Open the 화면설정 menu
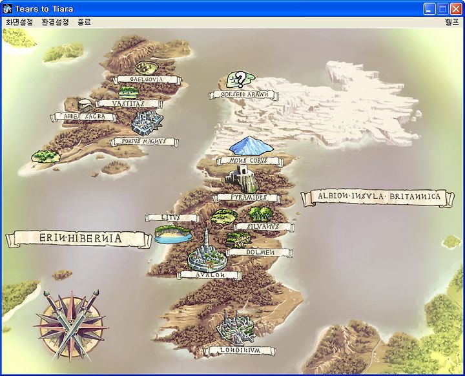Screen dimensions: 465x376 coord(19,22)
